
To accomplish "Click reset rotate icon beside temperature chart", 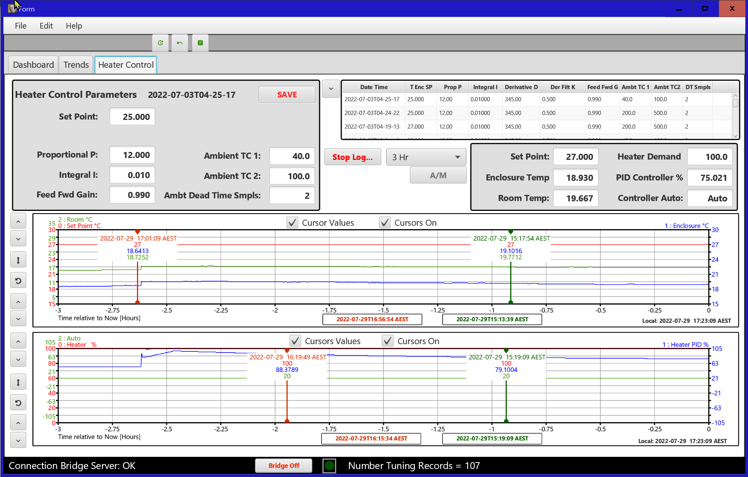I will click(18, 281).
